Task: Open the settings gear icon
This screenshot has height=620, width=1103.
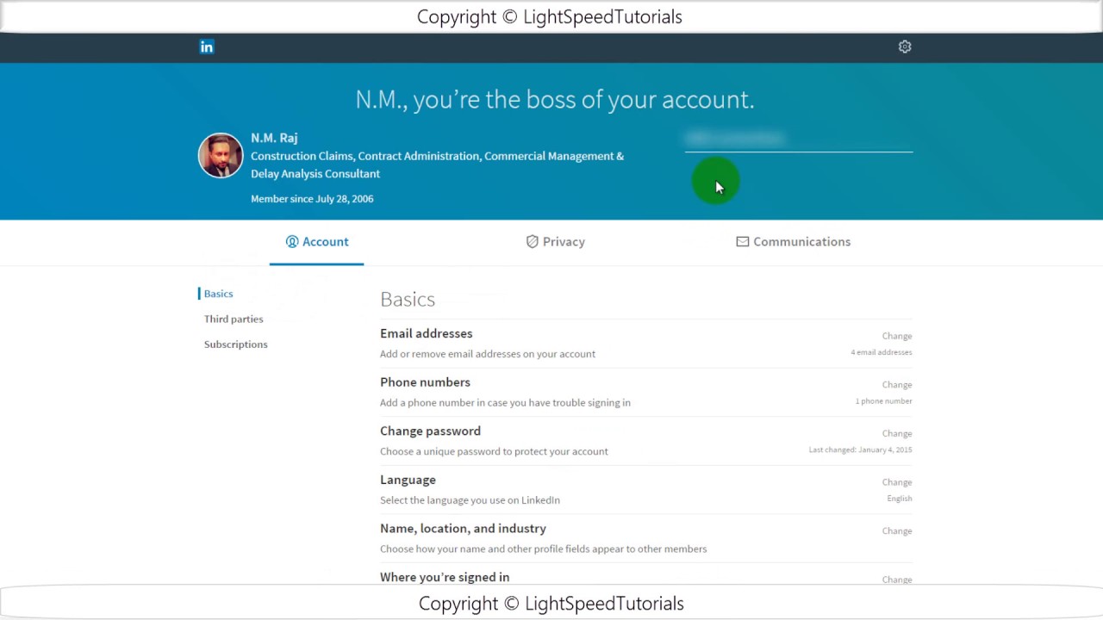Action: (905, 47)
